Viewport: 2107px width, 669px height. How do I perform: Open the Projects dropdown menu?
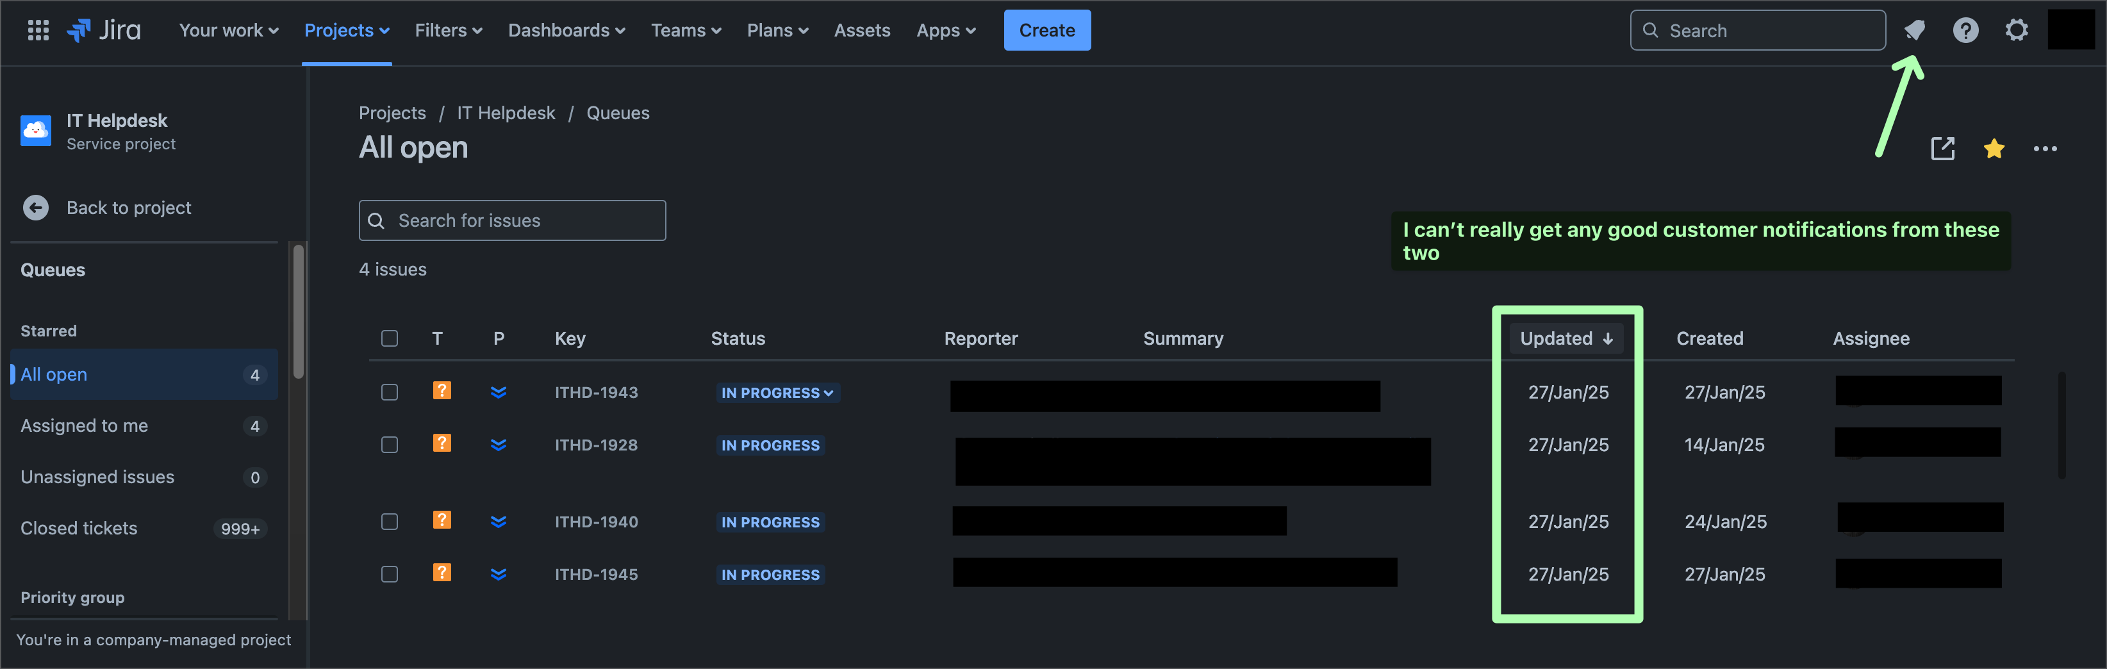point(346,30)
